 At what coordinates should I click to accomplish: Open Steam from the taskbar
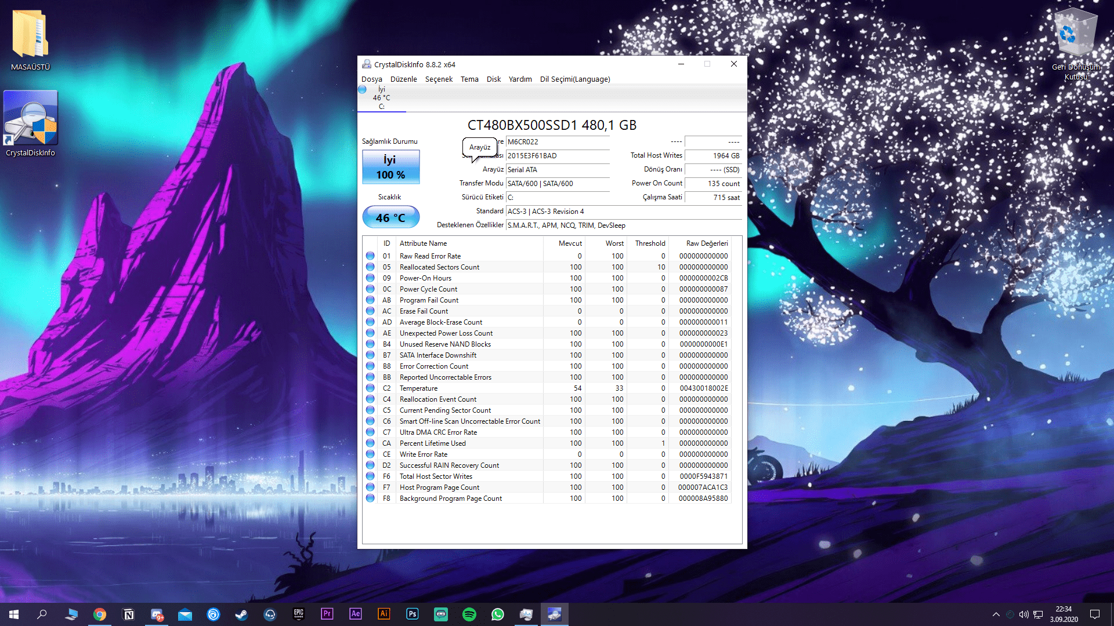[241, 614]
